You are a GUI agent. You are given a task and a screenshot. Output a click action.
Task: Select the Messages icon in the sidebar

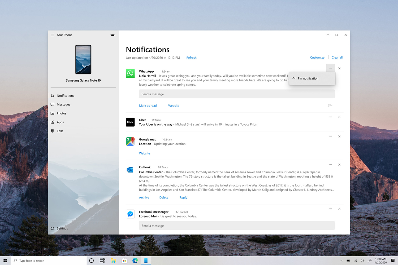click(x=53, y=104)
